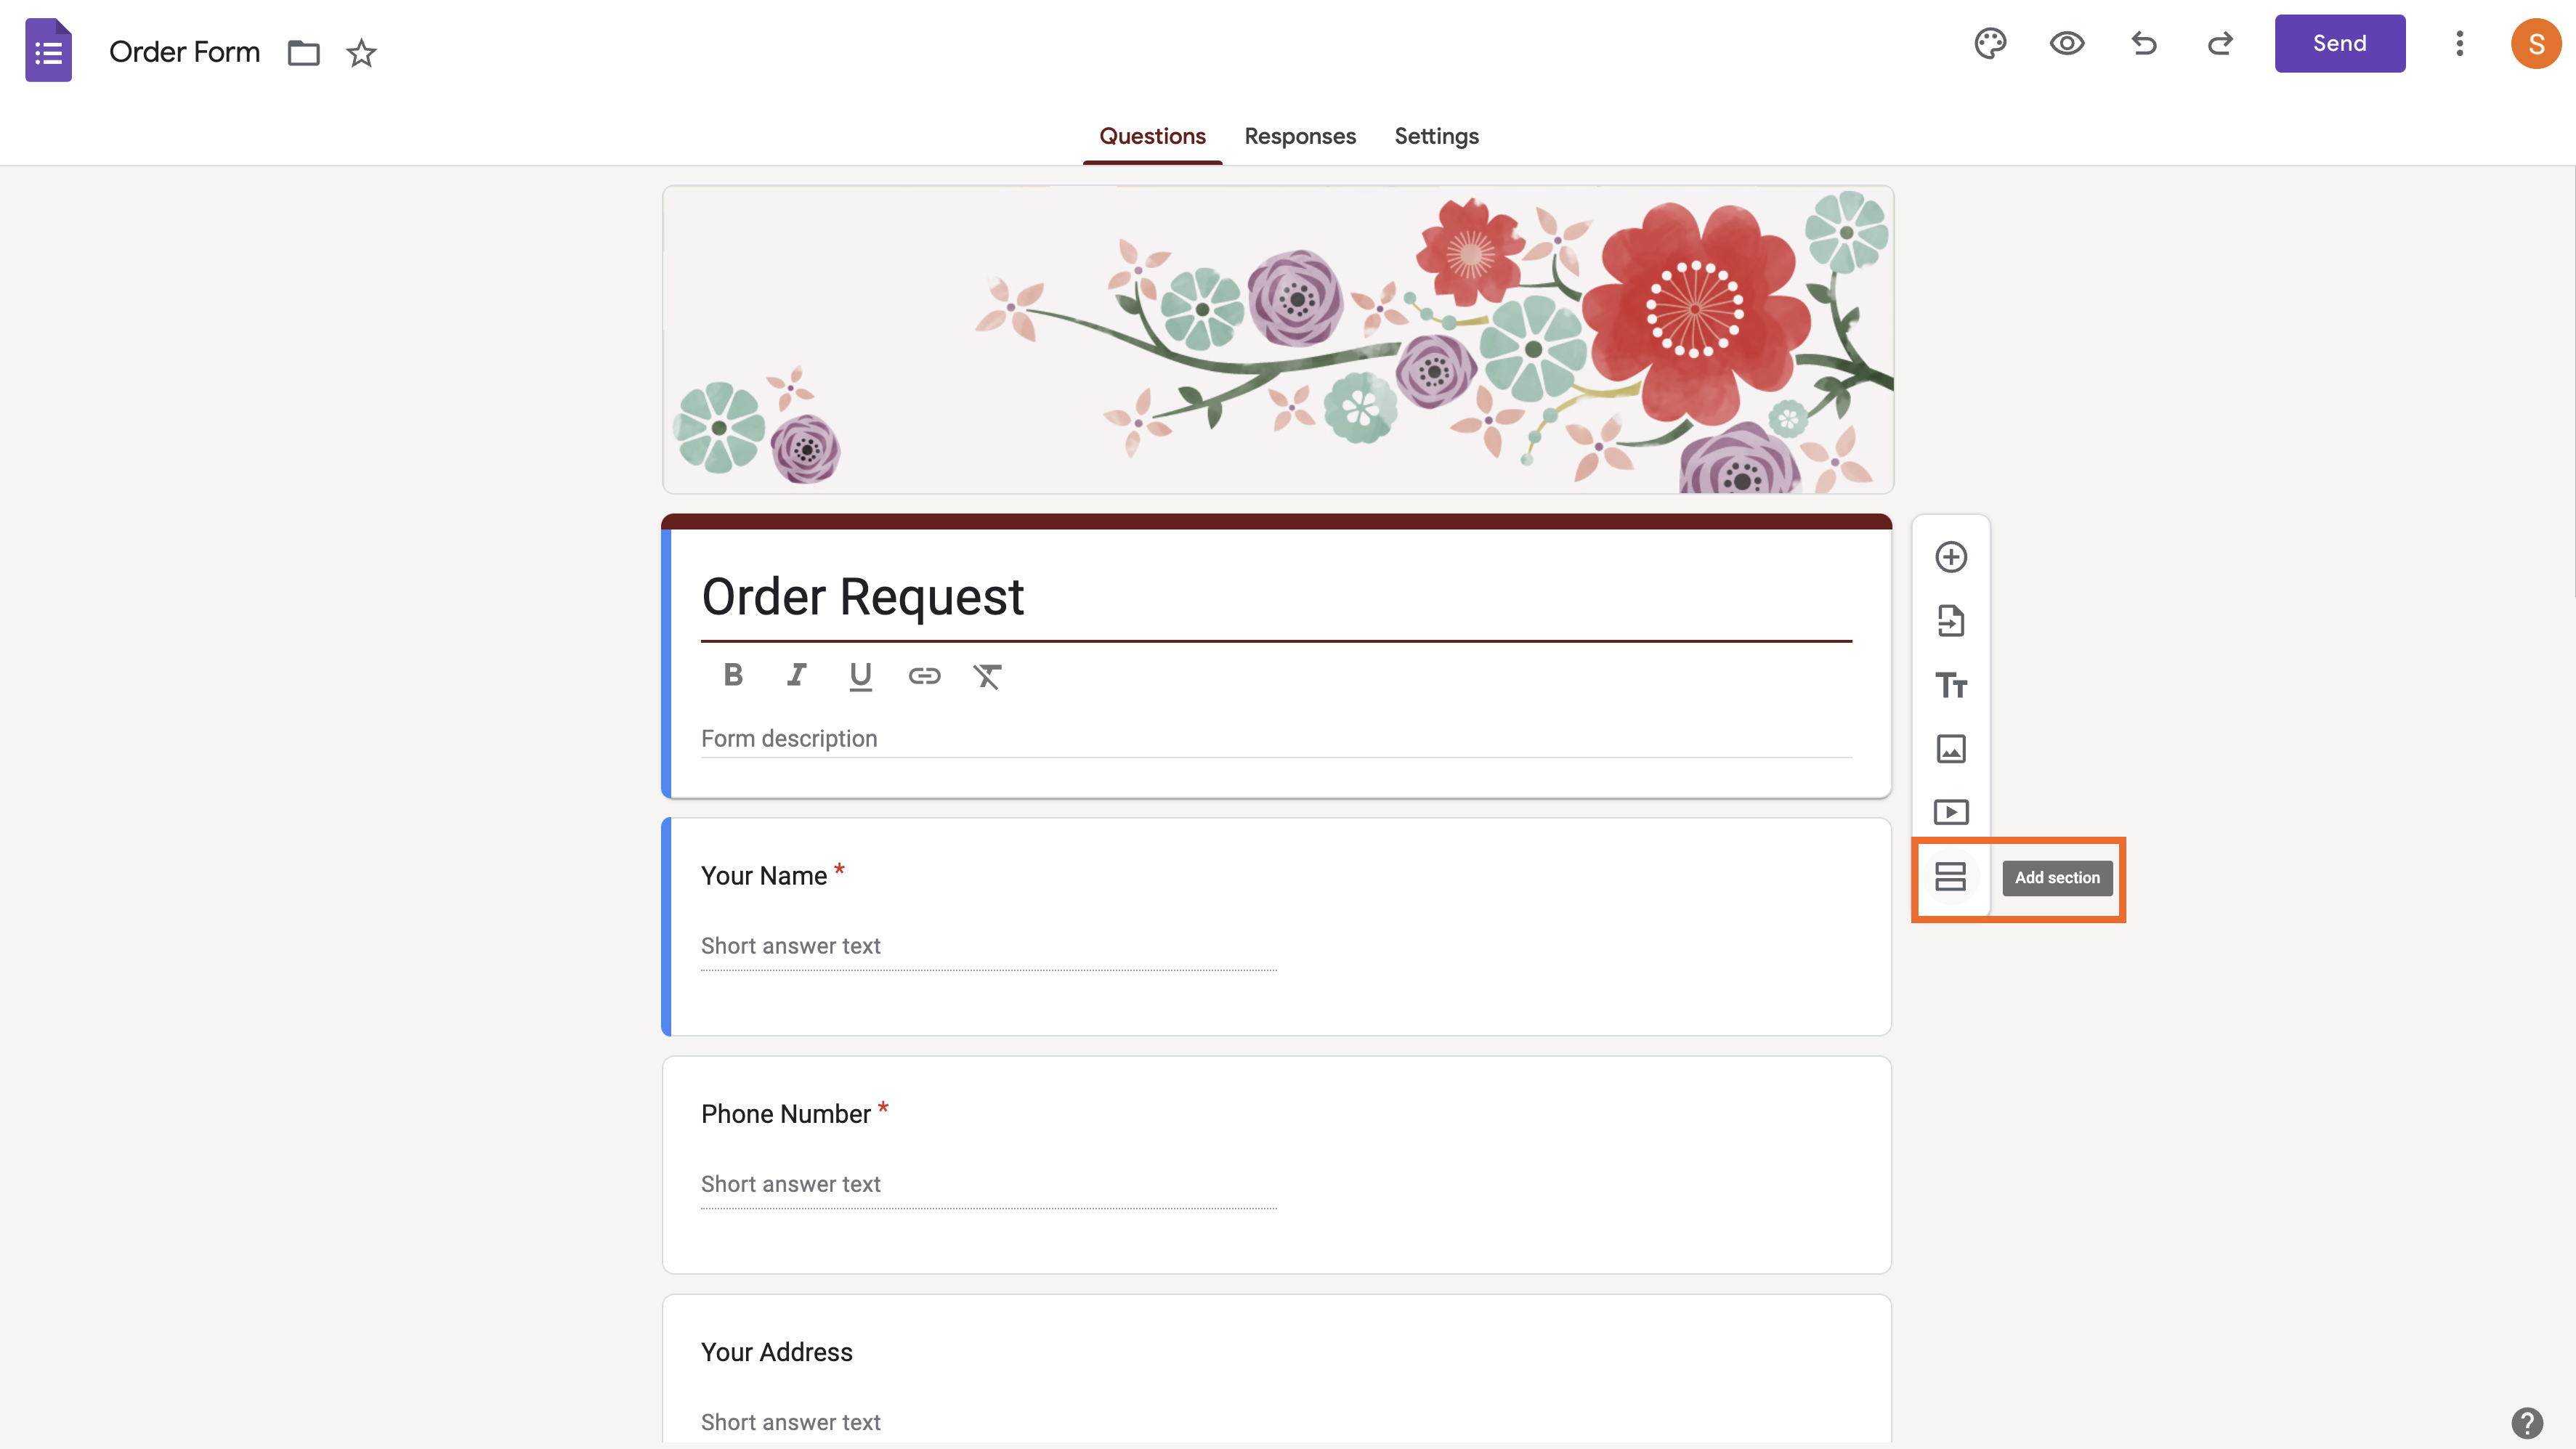Click the Add video icon
This screenshot has height=1449, width=2576.
(1950, 812)
